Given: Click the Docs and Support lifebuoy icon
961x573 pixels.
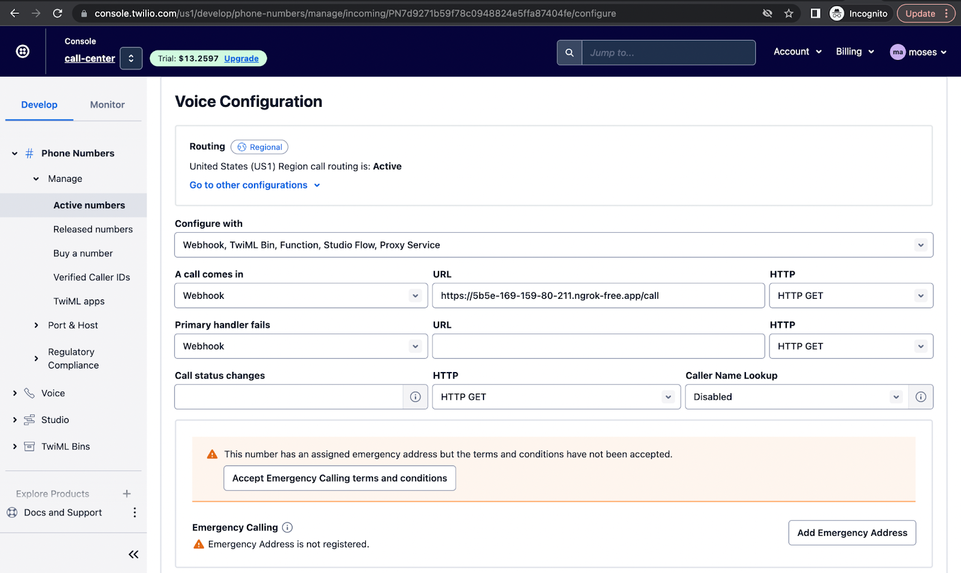Looking at the screenshot, I should 12,512.
